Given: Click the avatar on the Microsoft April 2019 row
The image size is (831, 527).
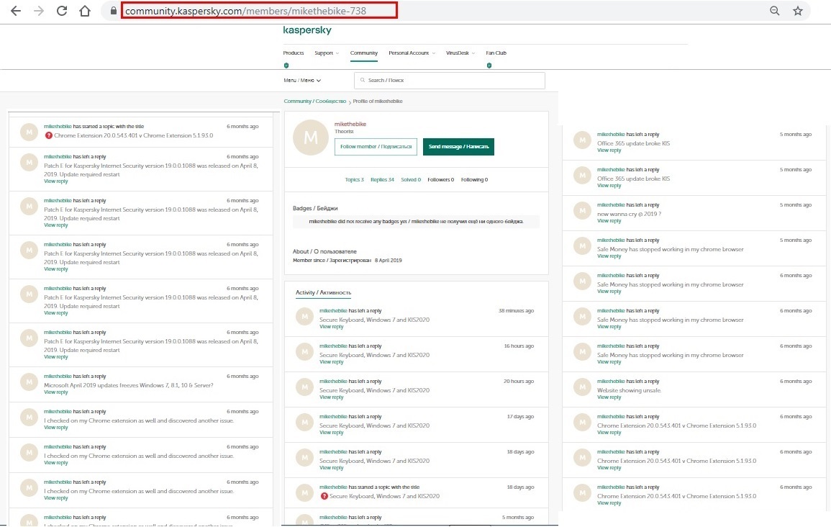Looking at the screenshot, I should (x=29, y=382).
